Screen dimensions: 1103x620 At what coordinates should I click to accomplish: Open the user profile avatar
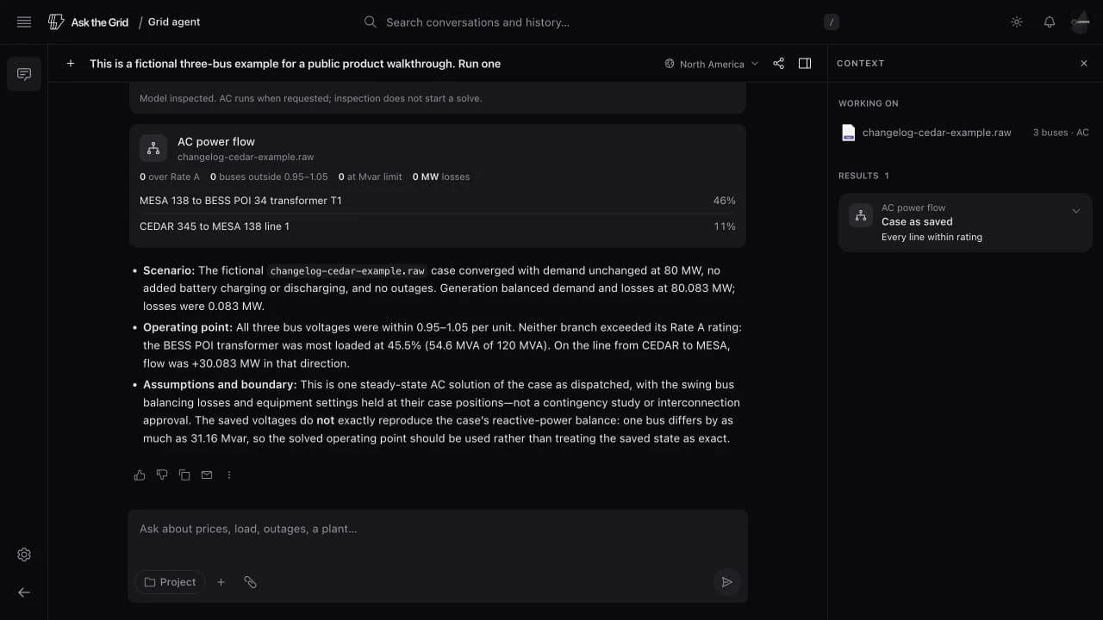point(1081,22)
